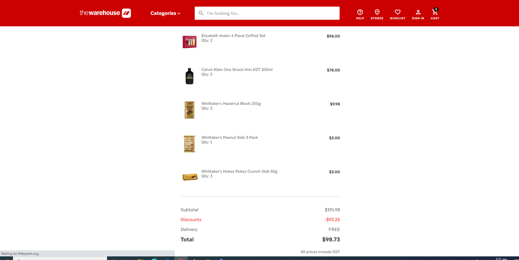Screen dimensions: 519x260
Task: Open Hokey Pokey Crunch Slab thumbnail
Action: coord(190,177)
